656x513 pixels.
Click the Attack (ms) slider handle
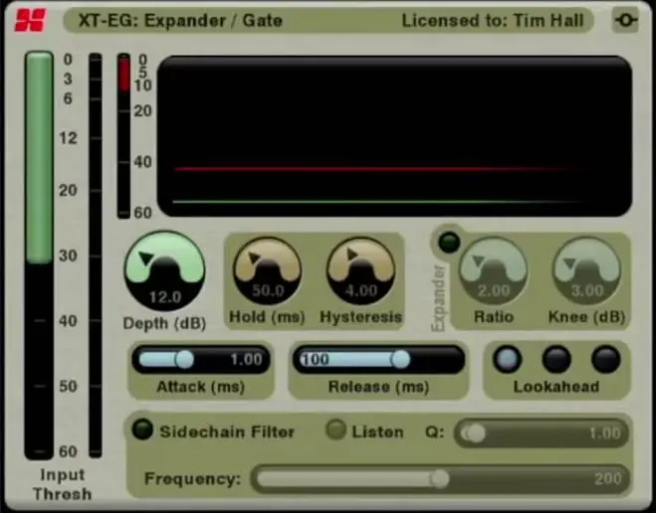click(184, 359)
